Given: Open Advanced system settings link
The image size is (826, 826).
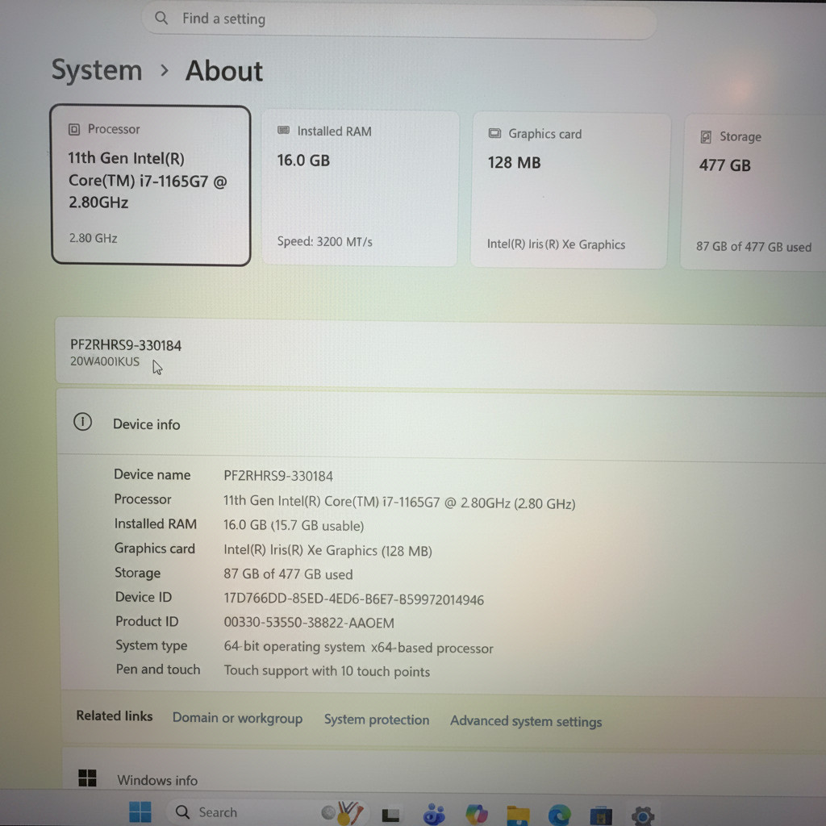Looking at the screenshot, I should point(526,721).
